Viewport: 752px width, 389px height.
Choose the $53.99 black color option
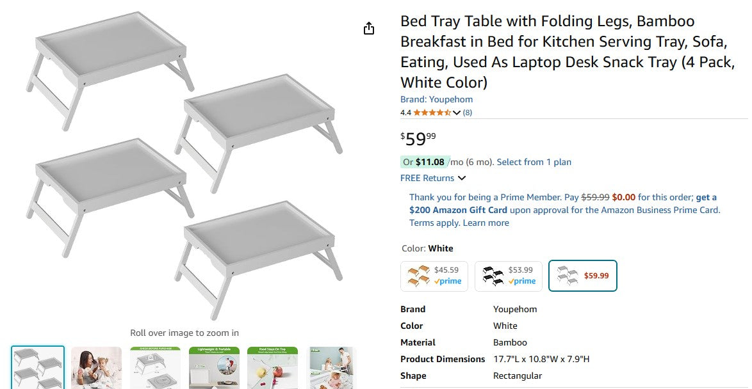tap(509, 276)
